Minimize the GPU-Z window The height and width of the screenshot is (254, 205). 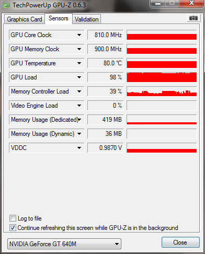(x=158, y=4)
